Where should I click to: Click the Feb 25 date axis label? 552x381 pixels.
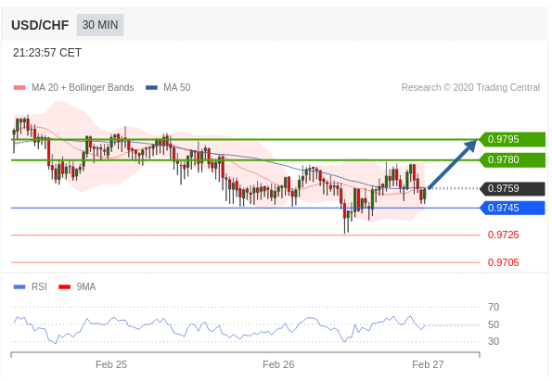(111, 364)
